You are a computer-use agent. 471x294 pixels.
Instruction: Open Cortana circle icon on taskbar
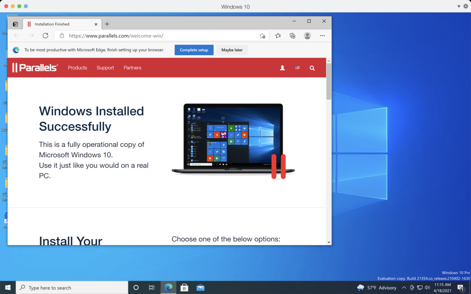point(136,288)
